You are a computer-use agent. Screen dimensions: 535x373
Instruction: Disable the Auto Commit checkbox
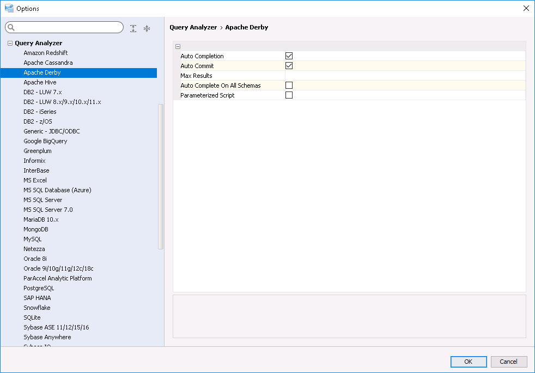tap(289, 66)
